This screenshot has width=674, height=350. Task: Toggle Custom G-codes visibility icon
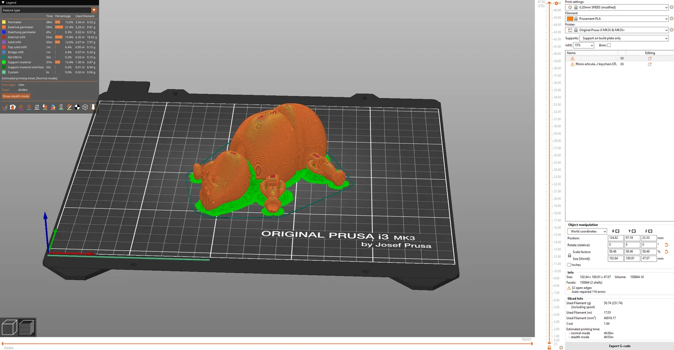69,107
